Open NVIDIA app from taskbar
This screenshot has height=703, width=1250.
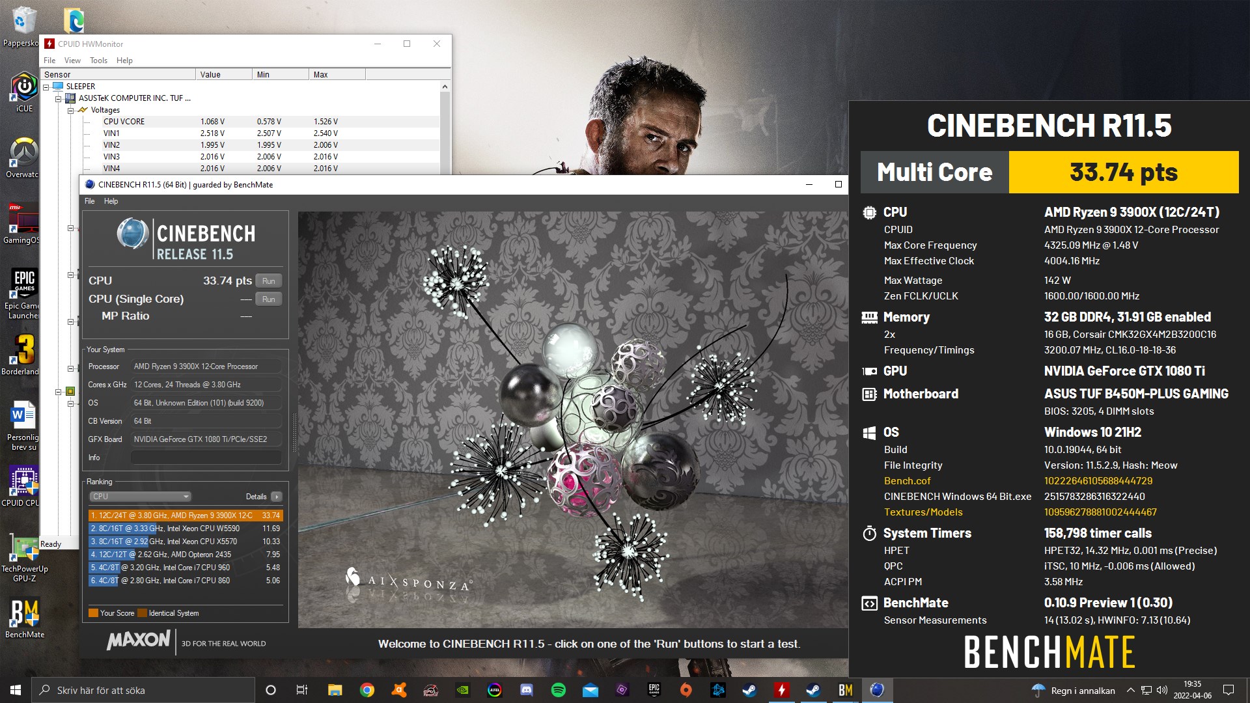(x=463, y=690)
